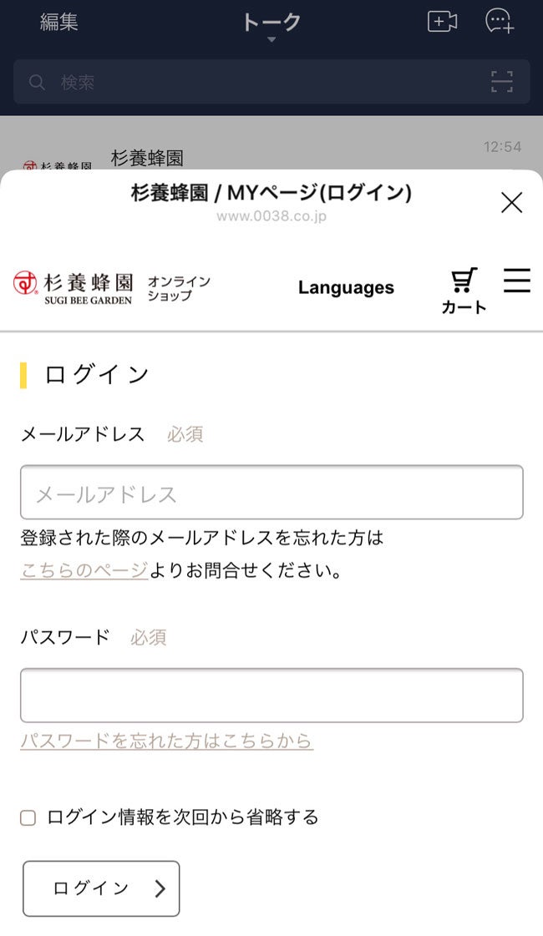Focus the パスワード input field
Viewport: 543px width, 936px height.
pyautogui.click(x=271, y=695)
